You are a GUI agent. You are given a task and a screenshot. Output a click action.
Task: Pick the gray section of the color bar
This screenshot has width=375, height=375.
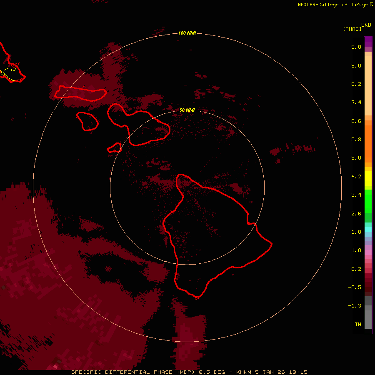[x=368, y=313]
